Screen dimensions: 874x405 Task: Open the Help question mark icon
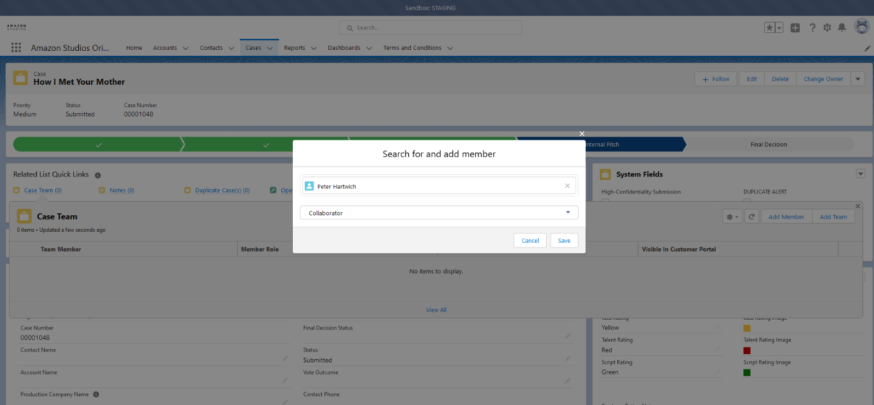click(x=812, y=27)
